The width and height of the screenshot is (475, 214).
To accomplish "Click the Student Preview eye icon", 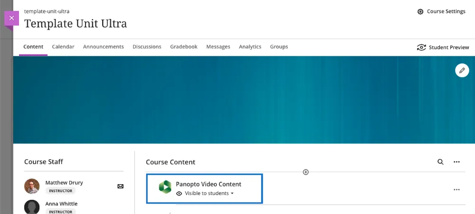I will tap(421, 47).
